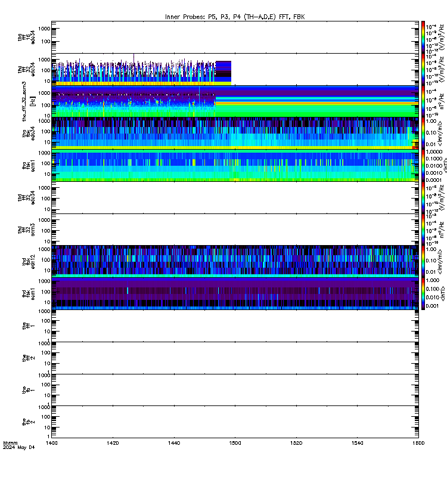Screen dimensions: 447x477
Task: Click the "1400" time axis label
Action: [x=51, y=443]
